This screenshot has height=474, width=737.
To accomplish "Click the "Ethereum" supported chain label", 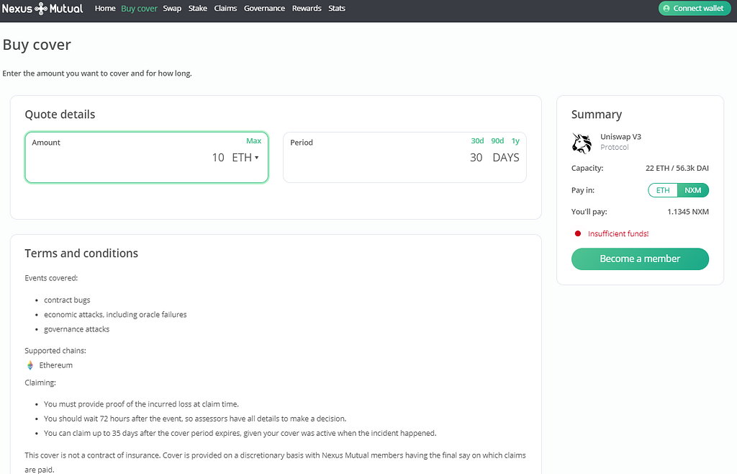I will pos(56,365).
